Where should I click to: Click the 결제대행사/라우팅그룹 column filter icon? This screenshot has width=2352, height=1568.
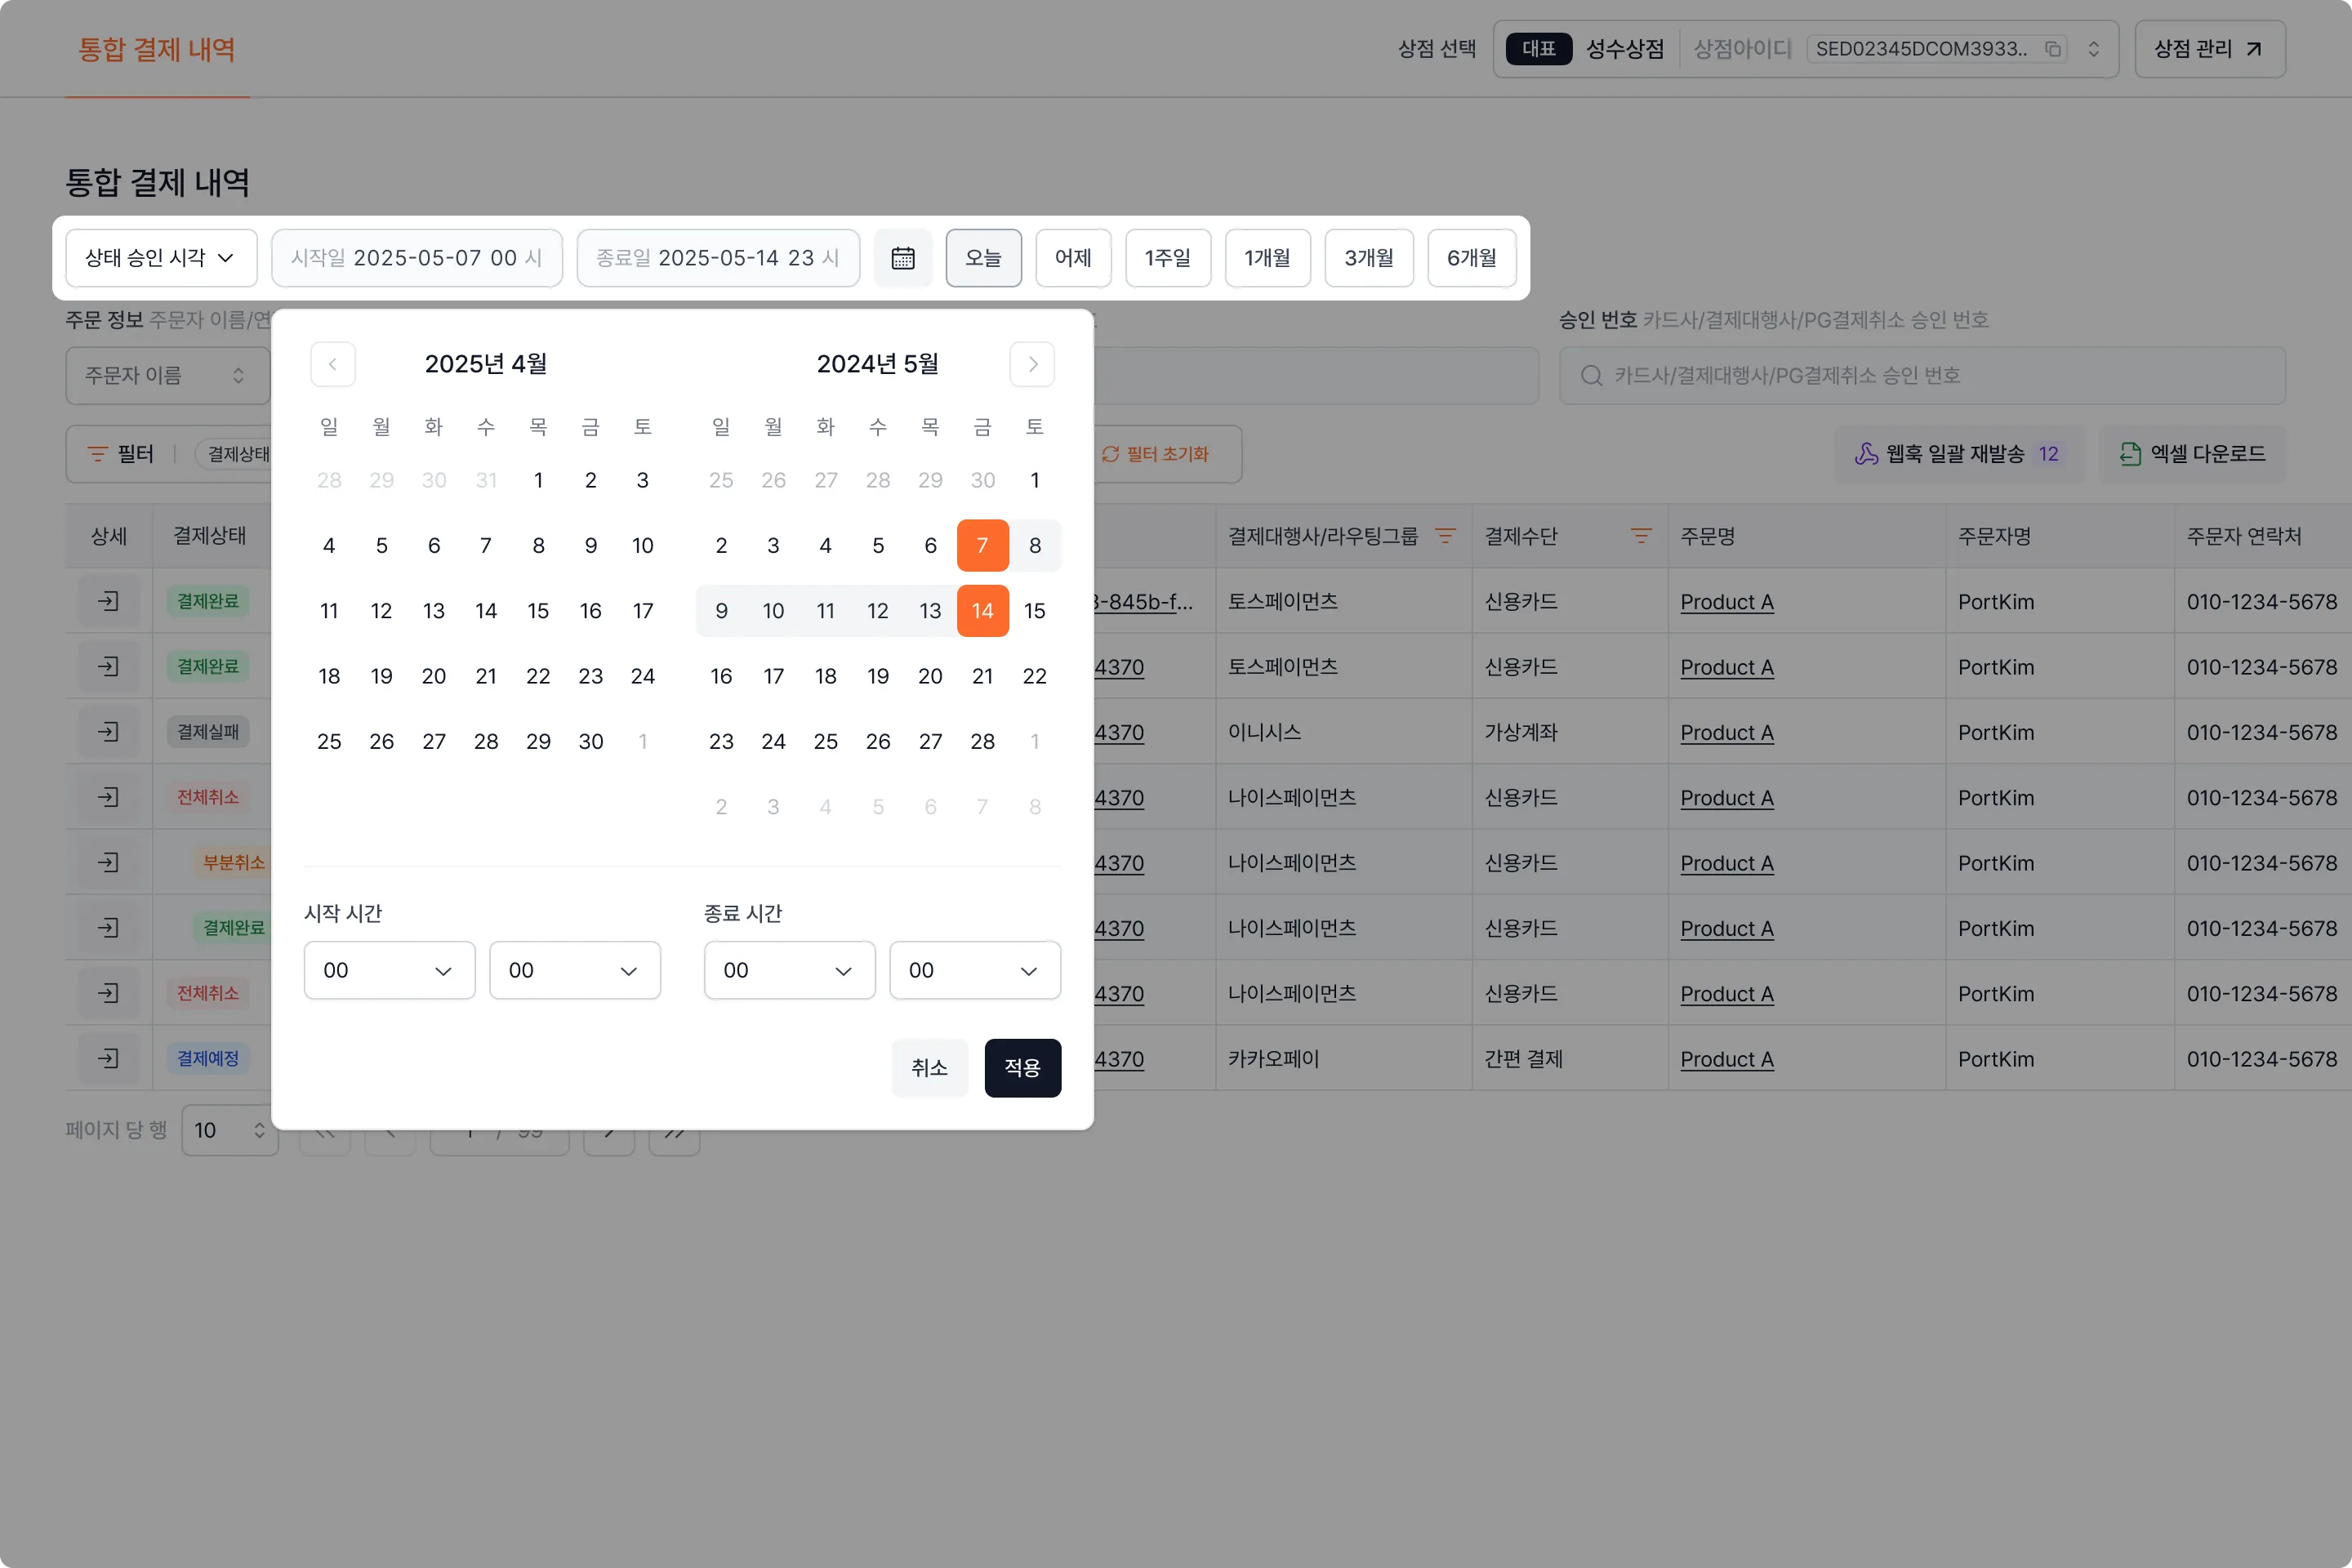[x=1445, y=536]
